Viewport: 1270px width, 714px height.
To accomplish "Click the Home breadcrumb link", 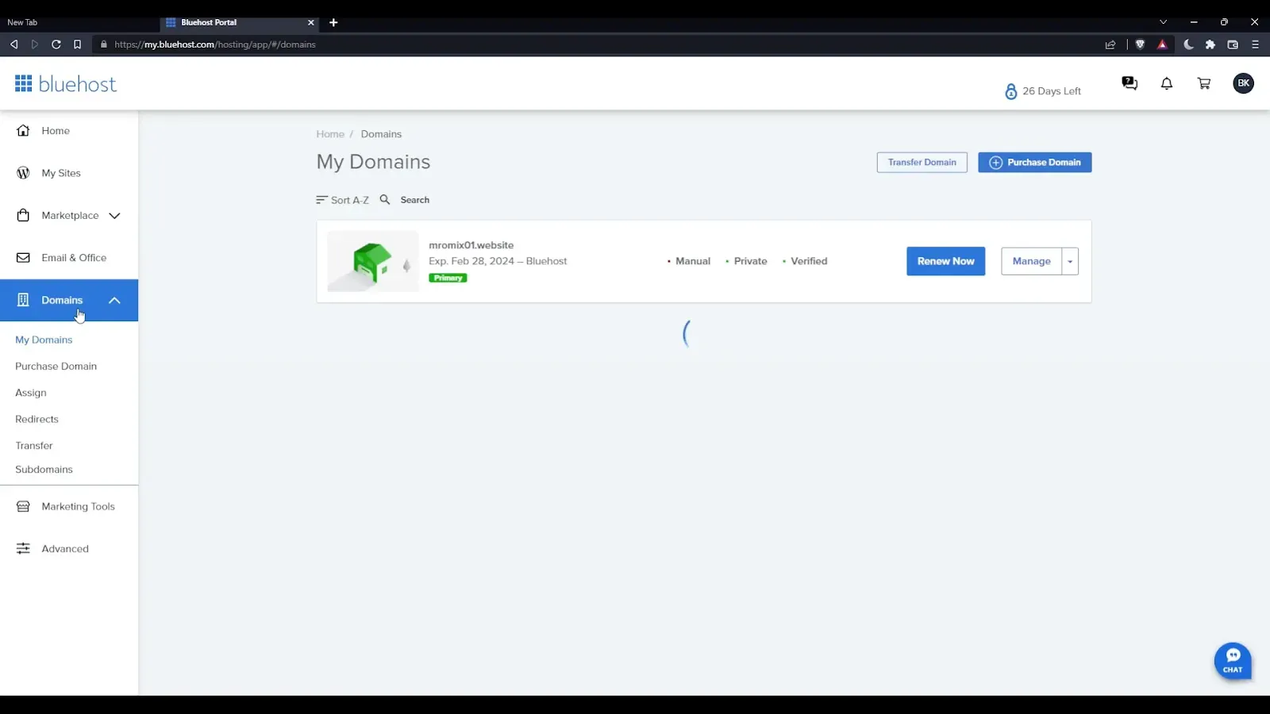I will tap(330, 134).
